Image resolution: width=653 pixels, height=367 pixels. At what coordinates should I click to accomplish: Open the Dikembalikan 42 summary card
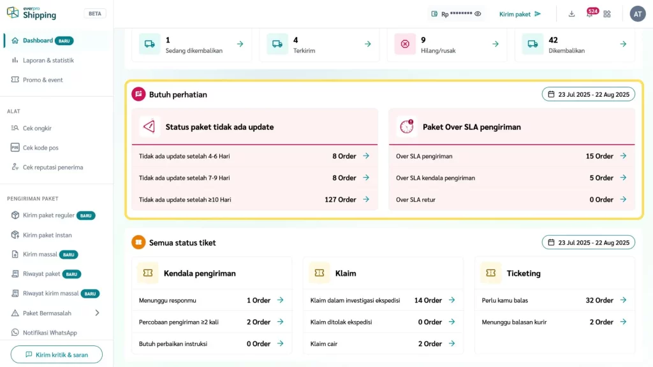[575, 45]
